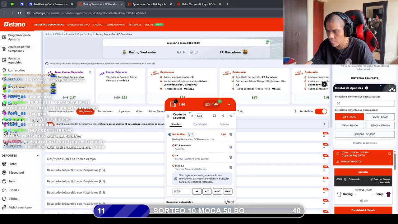This screenshot has width=398, height=224.
Task: Add +100 to the stake
Action: click(x=217, y=191)
